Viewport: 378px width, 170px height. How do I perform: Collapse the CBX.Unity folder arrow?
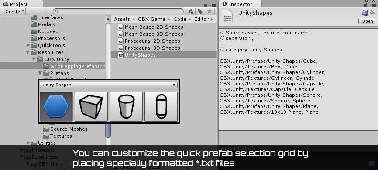pos(34,59)
